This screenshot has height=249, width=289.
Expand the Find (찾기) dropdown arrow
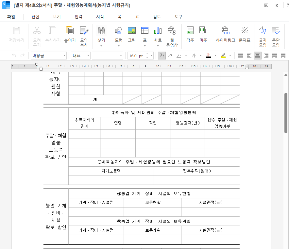(101, 46)
